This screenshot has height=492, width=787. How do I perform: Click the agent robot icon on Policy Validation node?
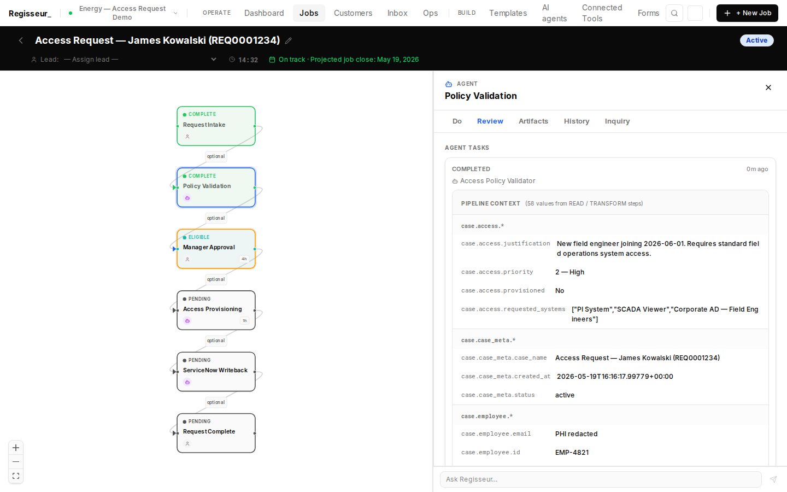point(187,198)
